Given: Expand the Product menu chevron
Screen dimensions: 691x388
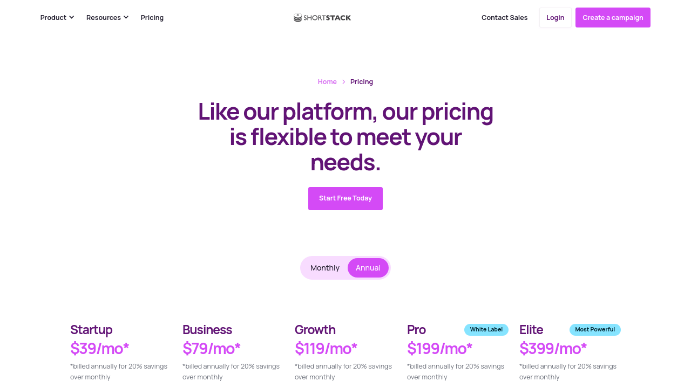Looking at the screenshot, I should click(72, 17).
